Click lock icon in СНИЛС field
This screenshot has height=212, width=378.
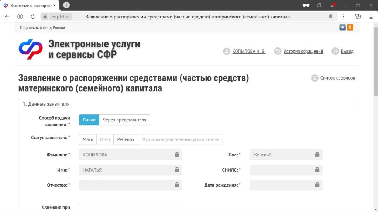point(317,170)
